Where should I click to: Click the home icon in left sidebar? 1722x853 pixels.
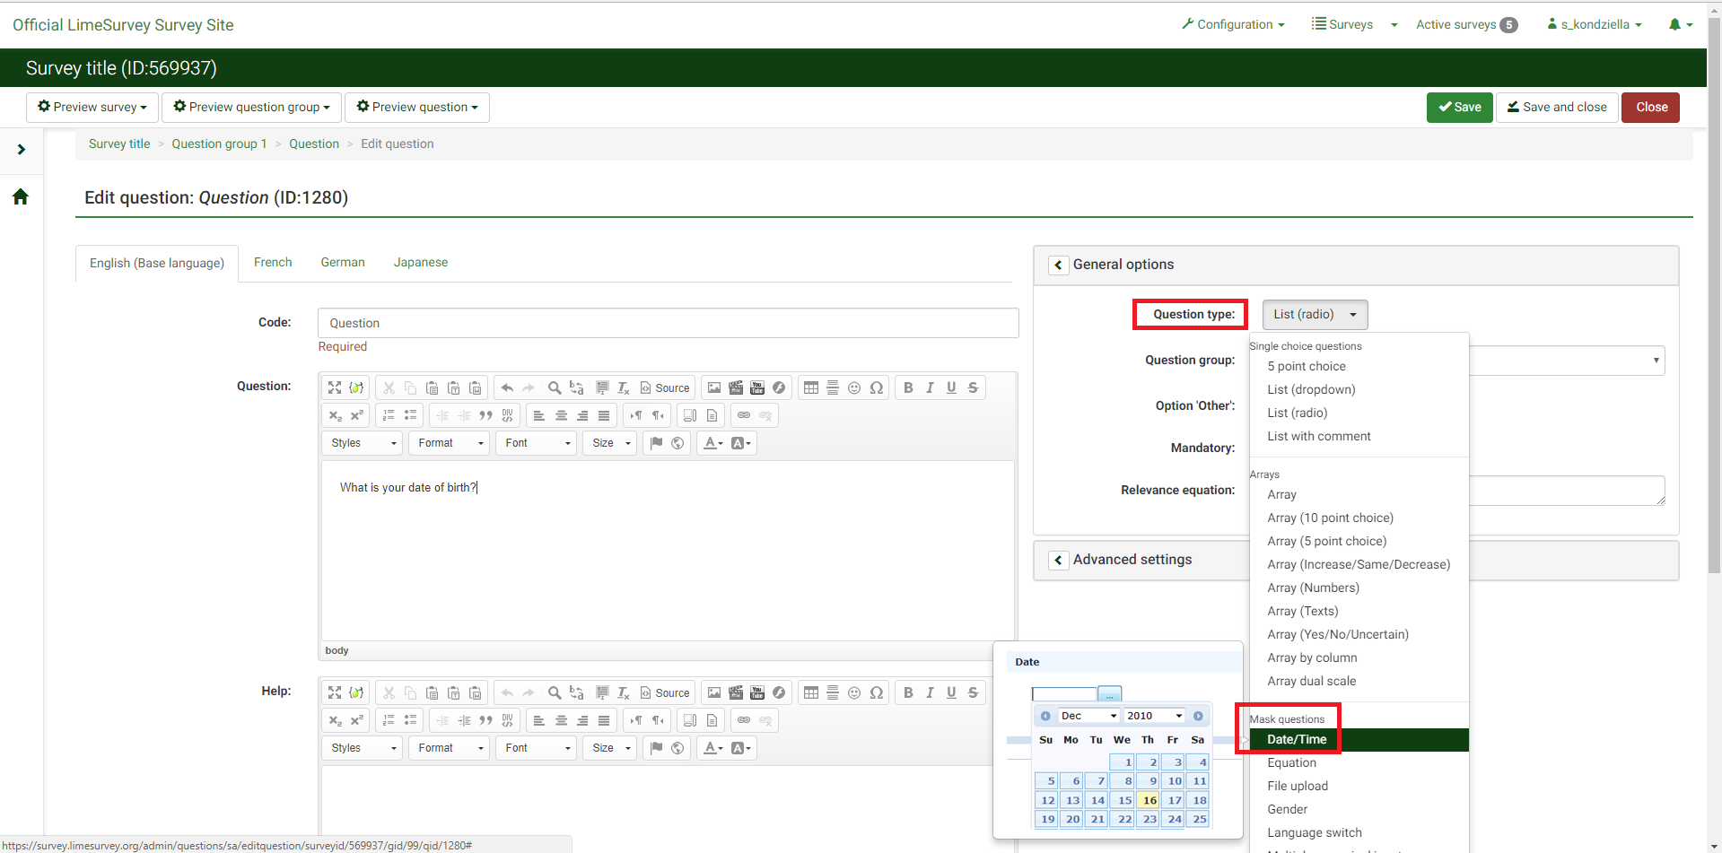coord(21,196)
